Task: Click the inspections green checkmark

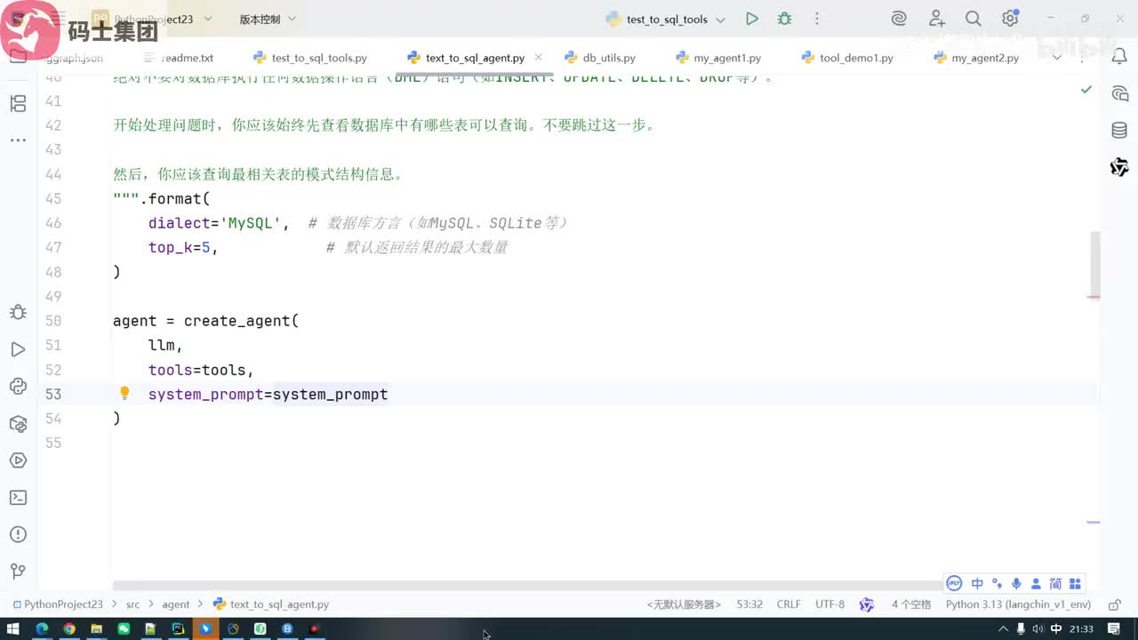Action: [x=1086, y=90]
